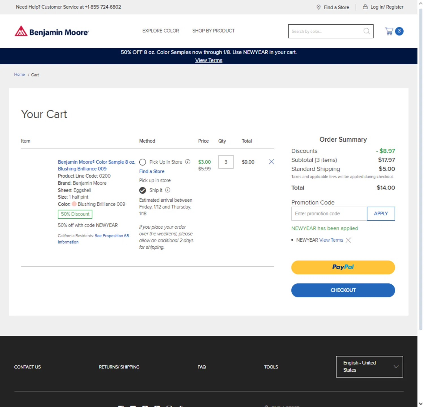Click '50% off with code NEWYEAR' text

click(x=88, y=225)
